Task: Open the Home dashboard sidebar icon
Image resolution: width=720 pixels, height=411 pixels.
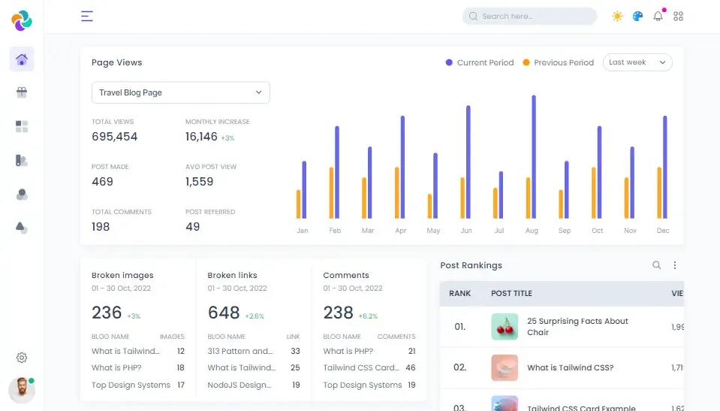Action: pyautogui.click(x=22, y=59)
